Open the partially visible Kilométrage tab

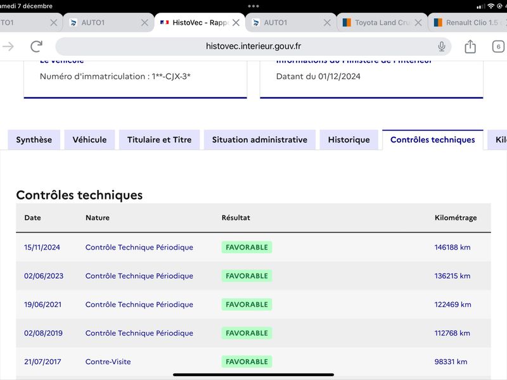497,139
